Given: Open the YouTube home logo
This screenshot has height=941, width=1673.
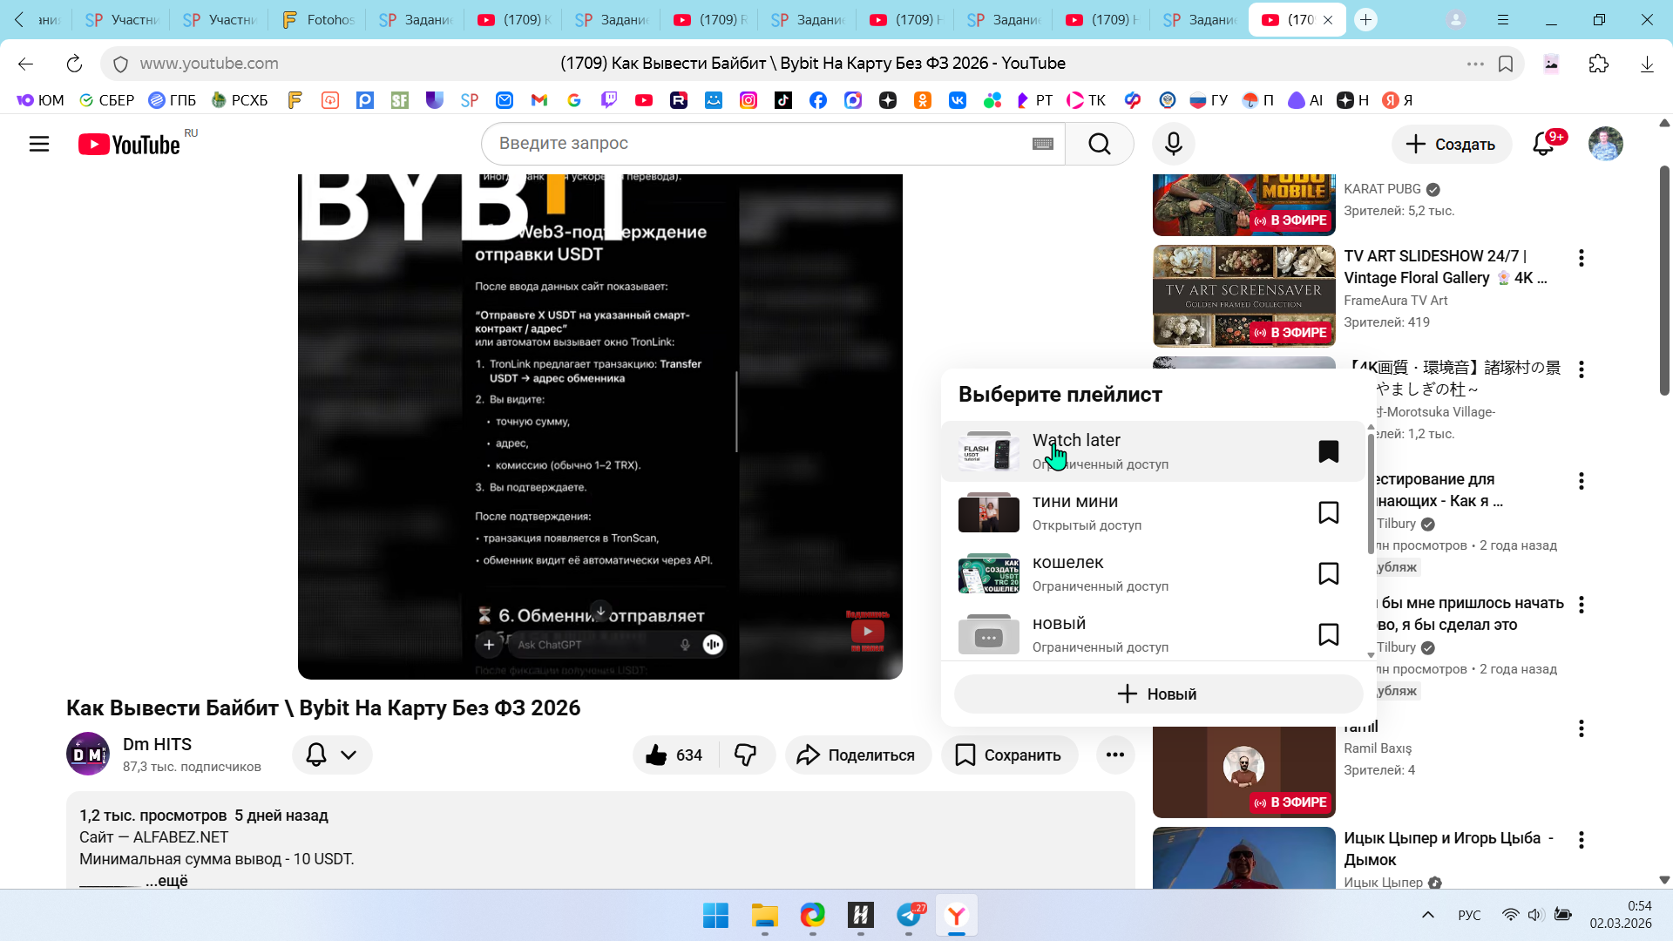Looking at the screenshot, I should click(129, 145).
